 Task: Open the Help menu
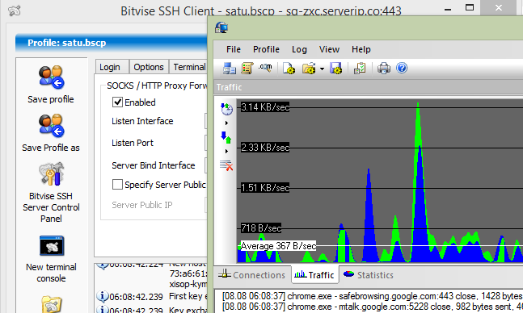tap(361, 49)
